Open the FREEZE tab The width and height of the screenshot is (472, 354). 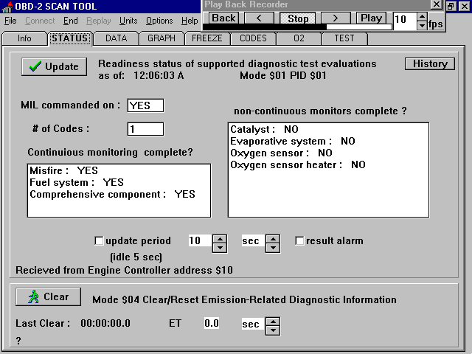pos(207,38)
